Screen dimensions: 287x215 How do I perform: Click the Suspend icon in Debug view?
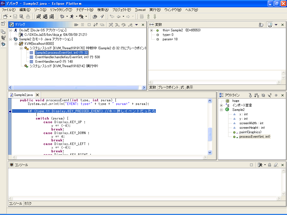[83, 25]
